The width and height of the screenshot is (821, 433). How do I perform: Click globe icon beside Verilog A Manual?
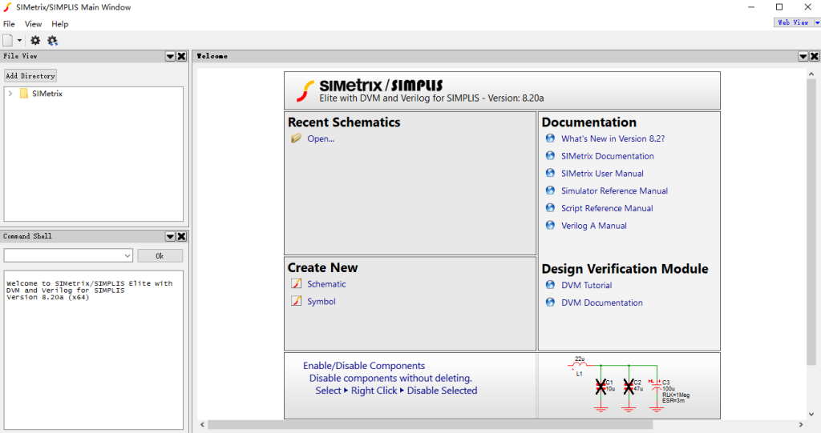pyautogui.click(x=550, y=225)
